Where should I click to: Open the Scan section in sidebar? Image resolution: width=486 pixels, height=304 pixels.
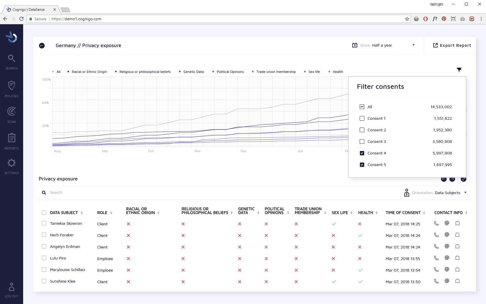click(x=12, y=115)
